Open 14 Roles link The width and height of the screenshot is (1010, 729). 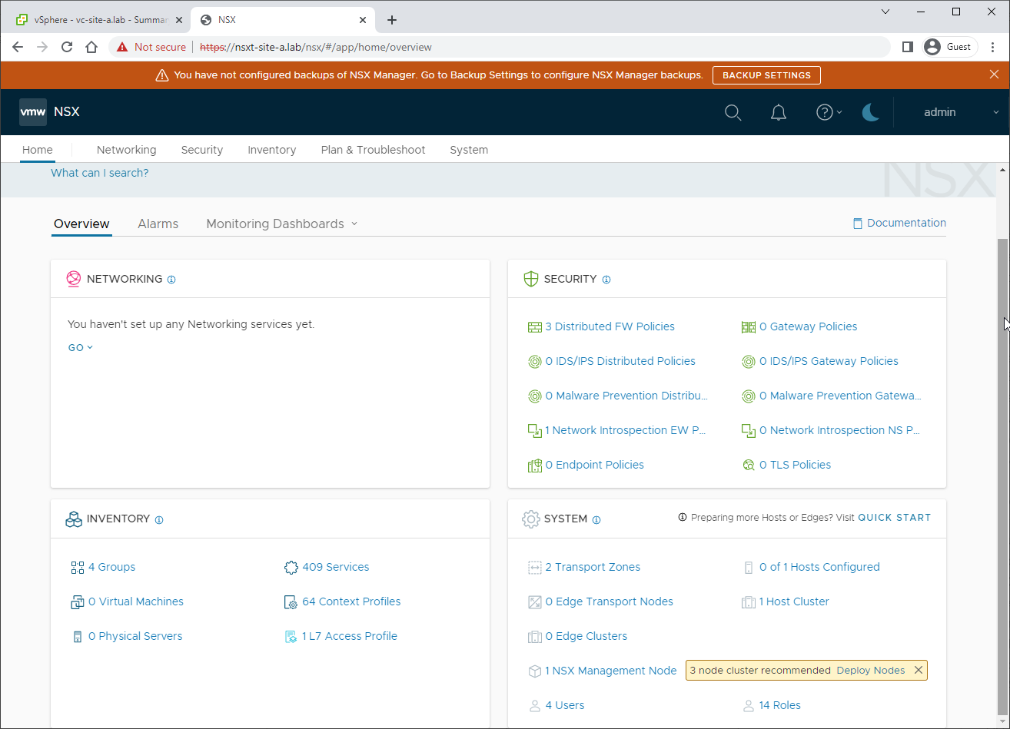[x=779, y=706]
